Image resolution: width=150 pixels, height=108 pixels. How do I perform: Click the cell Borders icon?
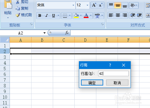(65, 16)
